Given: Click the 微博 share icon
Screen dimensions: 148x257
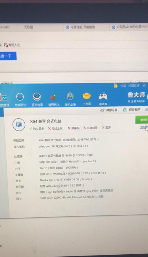Looking at the screenshot, I should pyautogui.click(x=102, y=110).
